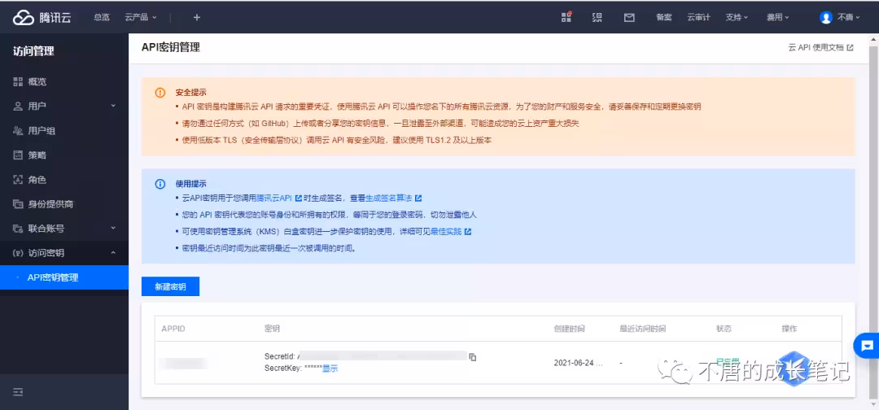The image size is (879, 410).
Task: Click the 创建时间 column header
Action: pos(569,329)
